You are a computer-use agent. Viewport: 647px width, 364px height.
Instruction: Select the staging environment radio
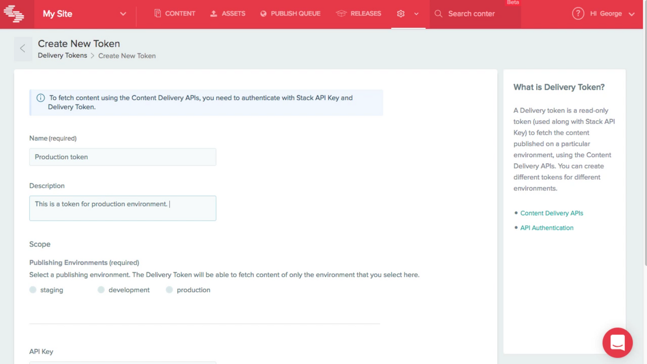(x=33, y=290)
